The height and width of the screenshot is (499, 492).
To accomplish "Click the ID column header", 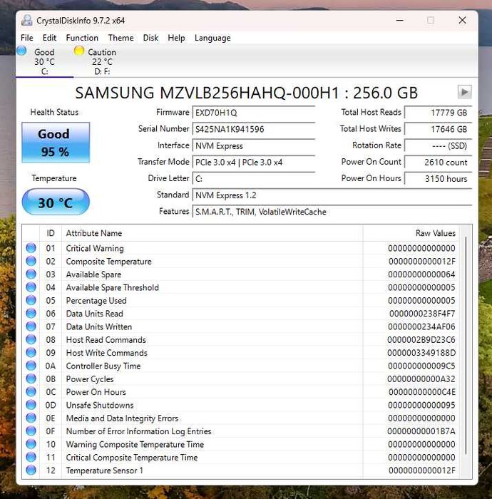I will [x=51, y=233].
